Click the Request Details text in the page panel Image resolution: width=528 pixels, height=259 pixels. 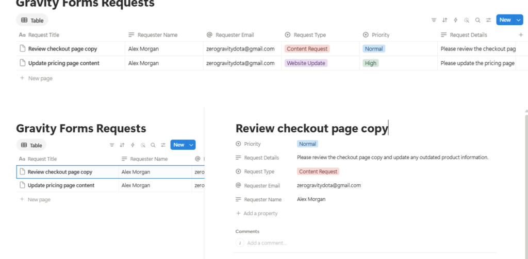click(392, 157)
